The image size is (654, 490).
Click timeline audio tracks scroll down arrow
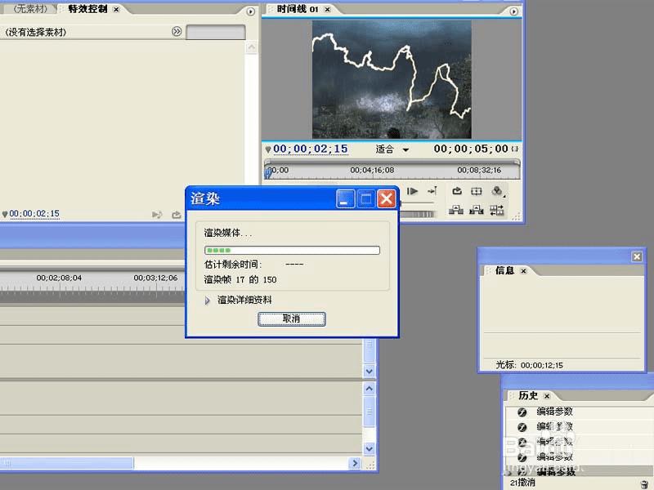point(370,448)
